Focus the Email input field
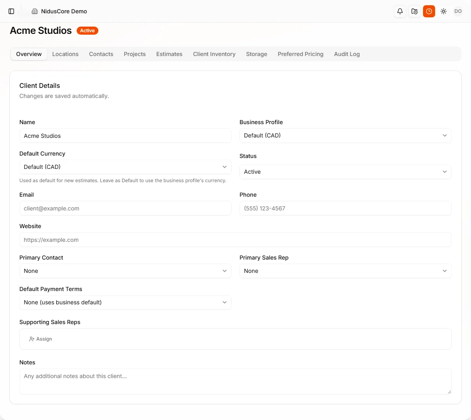This screenshot has width=471, height=420. [x=125, y=208]
